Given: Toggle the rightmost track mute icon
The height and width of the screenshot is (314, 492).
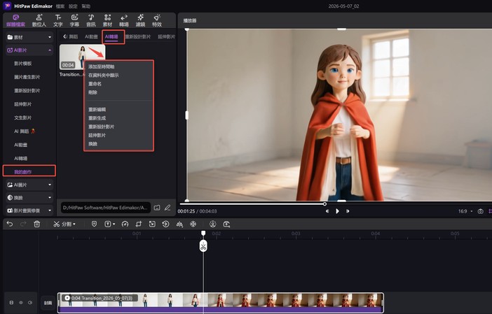Looking at the screenshot, I should tap(30, 303).
